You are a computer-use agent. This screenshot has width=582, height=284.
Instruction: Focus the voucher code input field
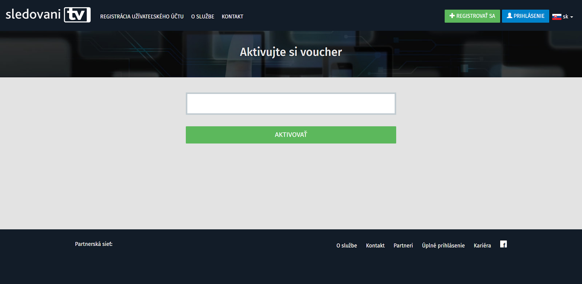click(x=291, y=104)
